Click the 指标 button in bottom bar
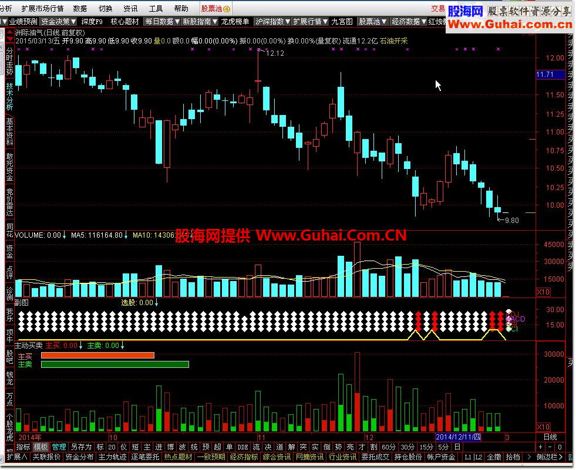Viewport: 576px width, 470px height. (23, 447)
